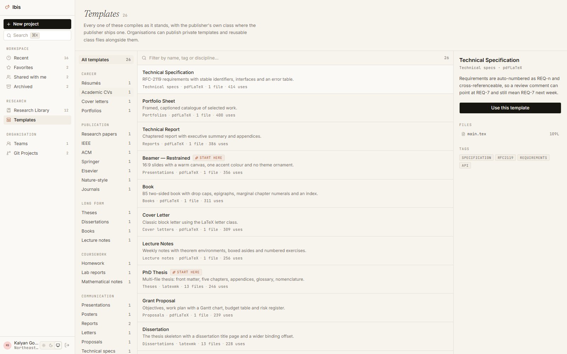Image resolution: width=567 pixels, height=354 pixels.
Task: Click the API tag
Action: [465, 166]
